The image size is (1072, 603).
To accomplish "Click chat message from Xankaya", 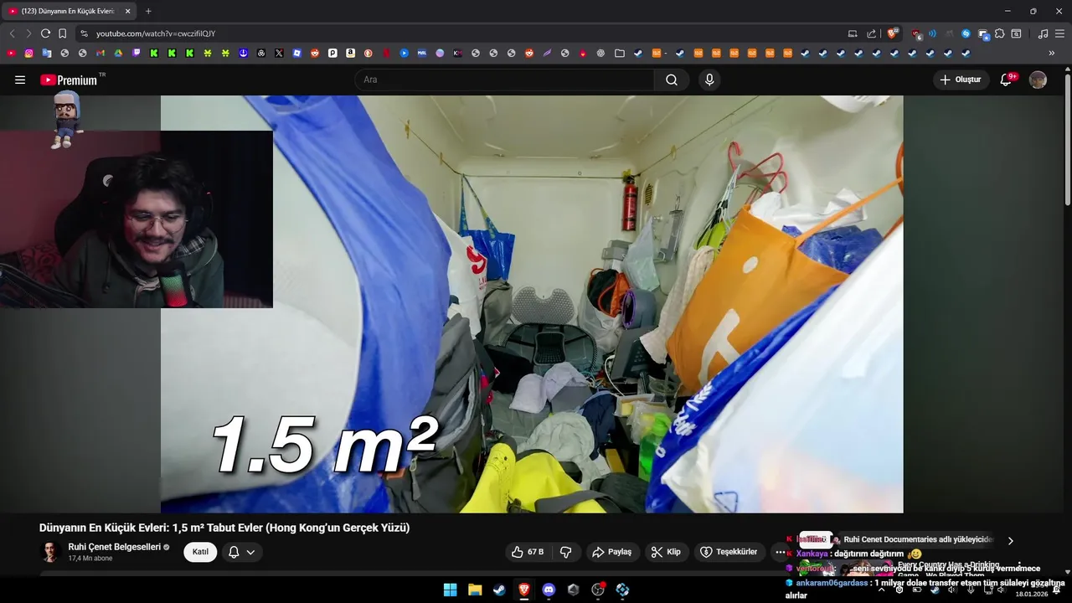I will [x=853, y=554].
